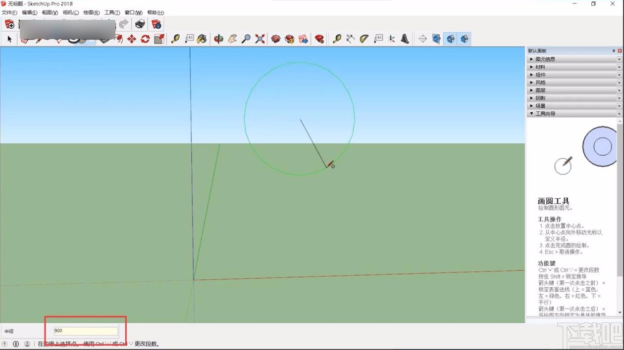Expand the 图层 panel section
The image size is (624, 350).
click(x=545, y=90)
